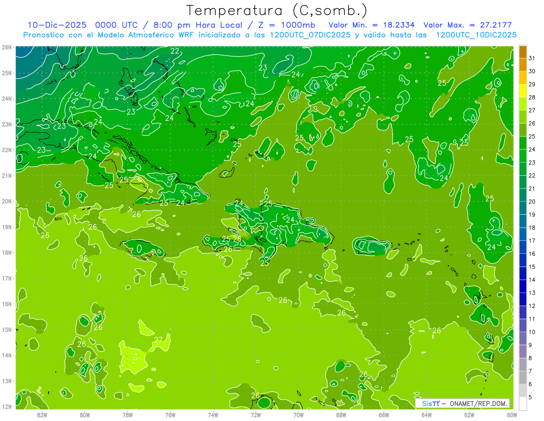544x421 pixels.
Task: Click the 26N latitude axis label
Action: [x=7, y=47]
